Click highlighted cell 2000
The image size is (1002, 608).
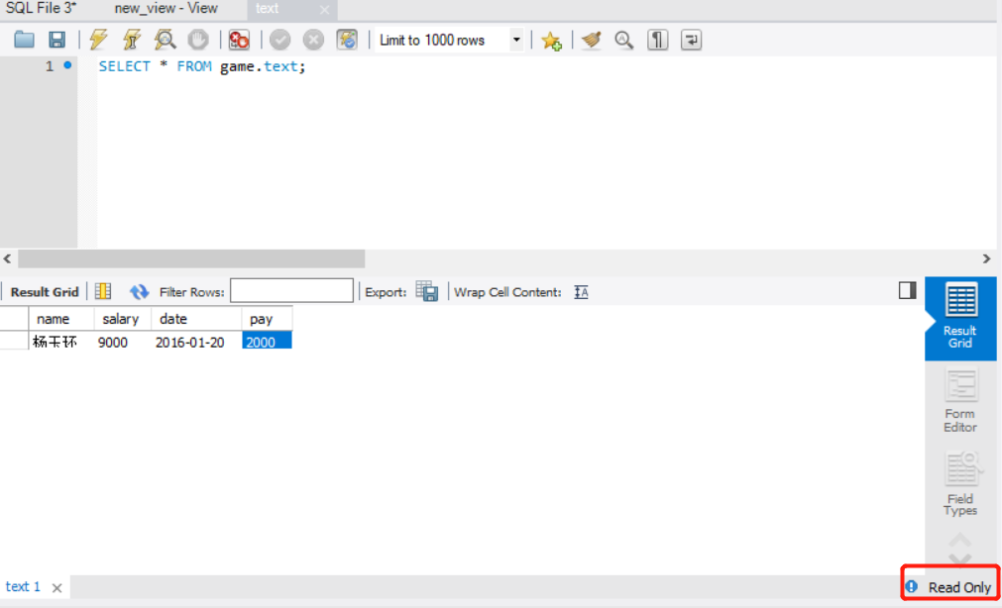click(x=267, y=341)
